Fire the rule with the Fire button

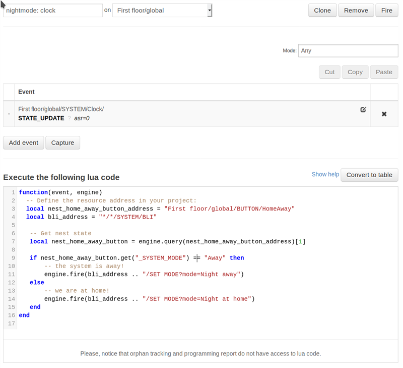tap(386, 10)
